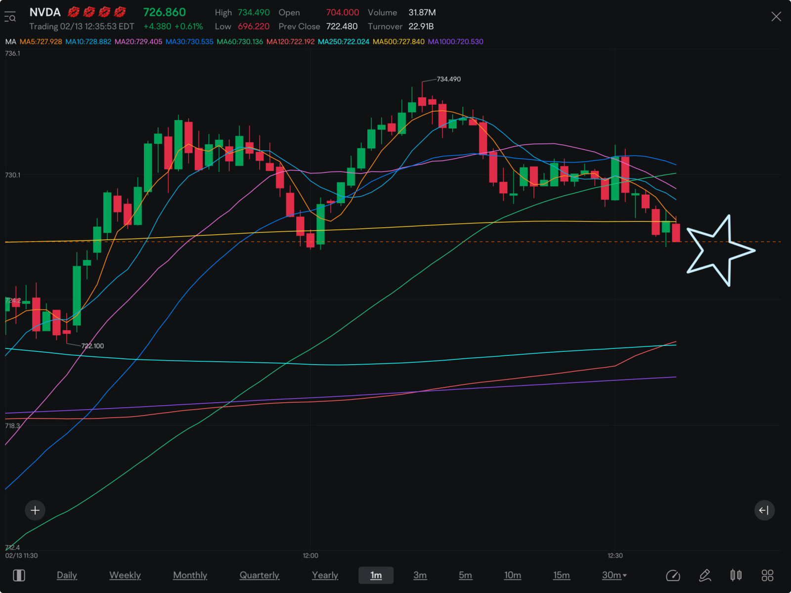This screenshot has height=593, width=791.
Task: Click the MA250:722.024 indicator label
Action: 344,42
